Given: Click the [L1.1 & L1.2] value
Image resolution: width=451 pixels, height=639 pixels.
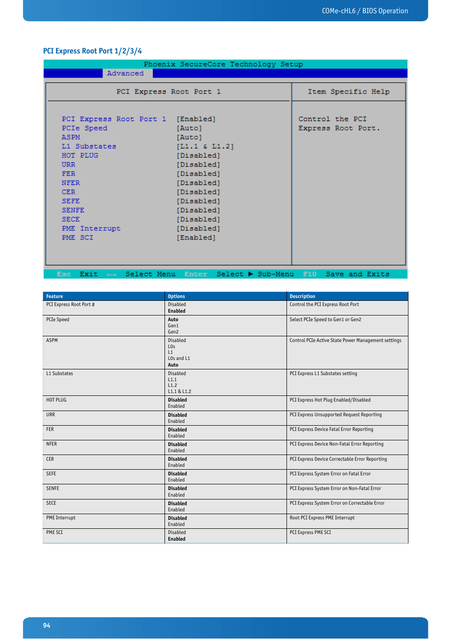Looking at the screenshot, I should point(205,147).
